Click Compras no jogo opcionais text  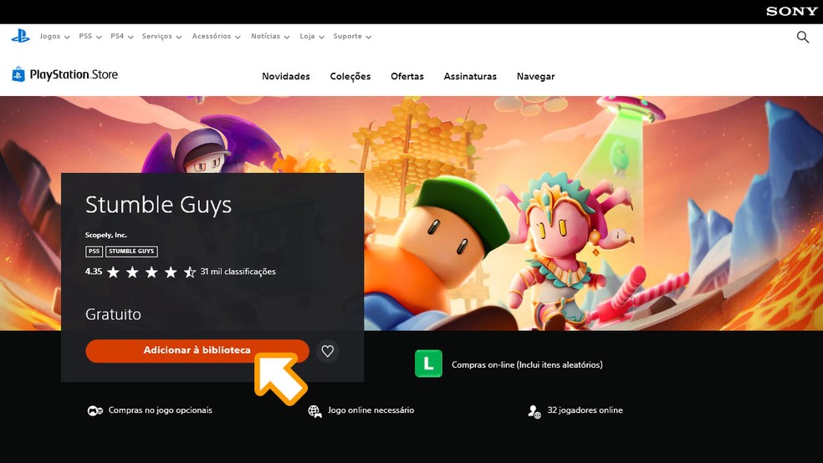coord(161,410)
